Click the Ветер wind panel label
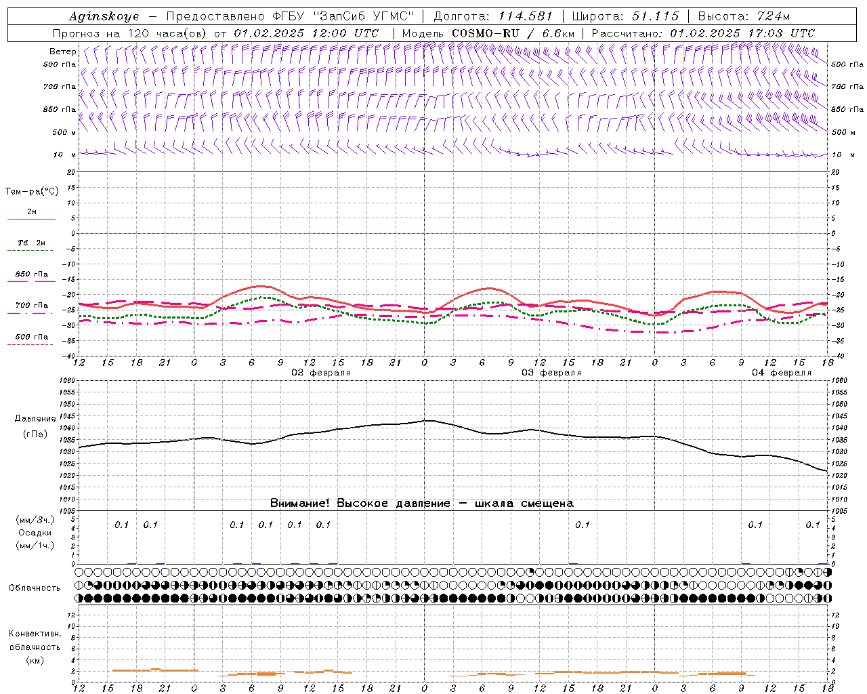 (63, 52)
